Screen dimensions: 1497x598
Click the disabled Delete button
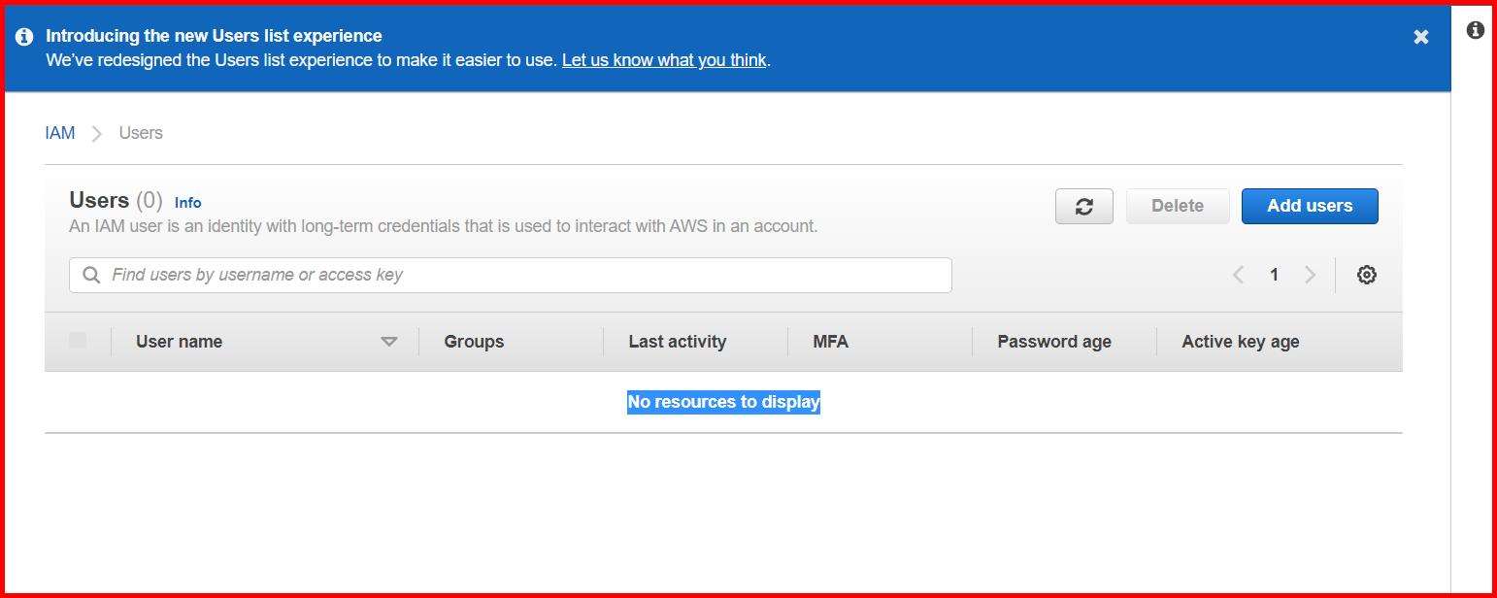[1177, 206]
